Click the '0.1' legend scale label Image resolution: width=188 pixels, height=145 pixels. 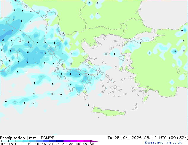(3, 144)
